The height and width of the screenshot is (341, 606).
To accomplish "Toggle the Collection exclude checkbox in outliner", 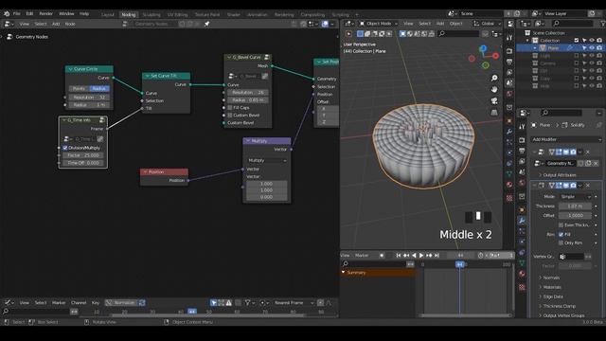I will click(x=577, y=40).
